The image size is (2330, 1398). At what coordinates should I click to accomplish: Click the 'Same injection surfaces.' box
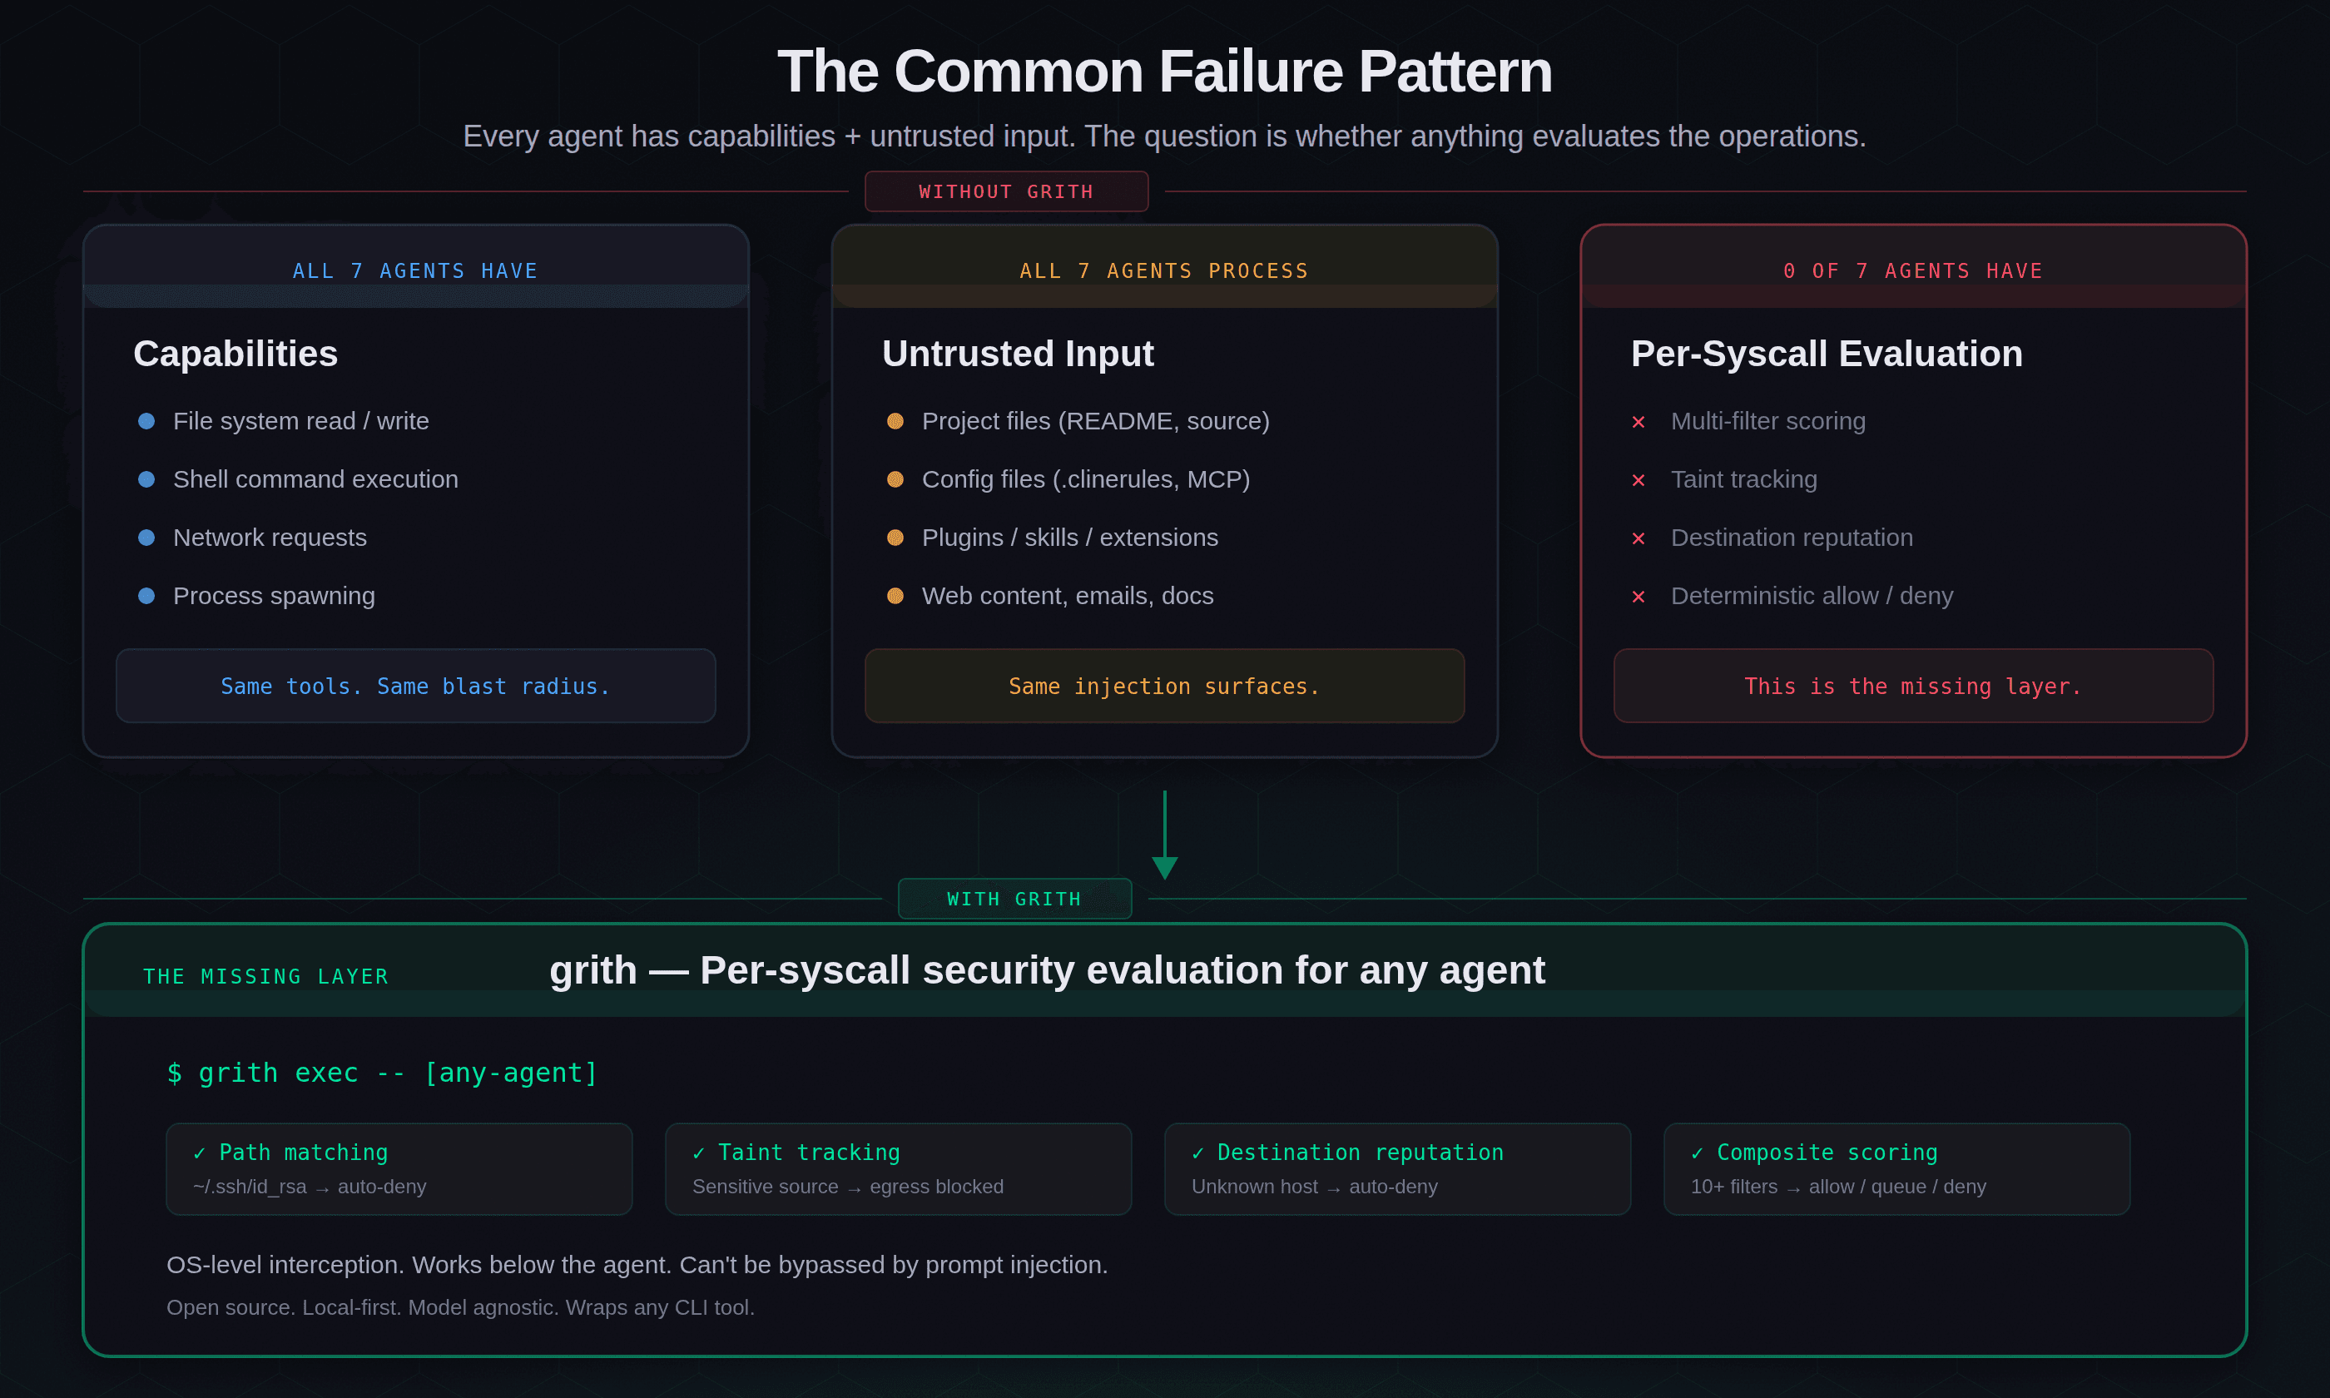tap(1164, 686)
